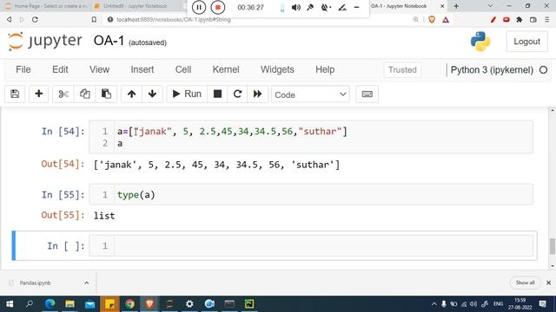The image size is (556, 312).
Task: Open downloaded Pandas.ipynb file
Action: click(36, 283)
